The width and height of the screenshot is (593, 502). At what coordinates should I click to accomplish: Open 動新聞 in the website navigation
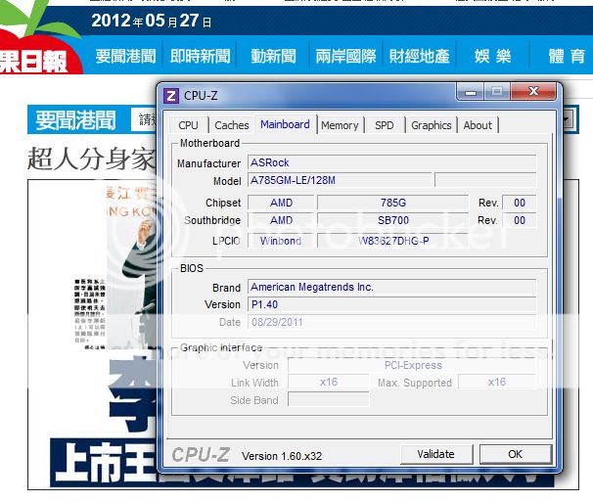[273, 56]
